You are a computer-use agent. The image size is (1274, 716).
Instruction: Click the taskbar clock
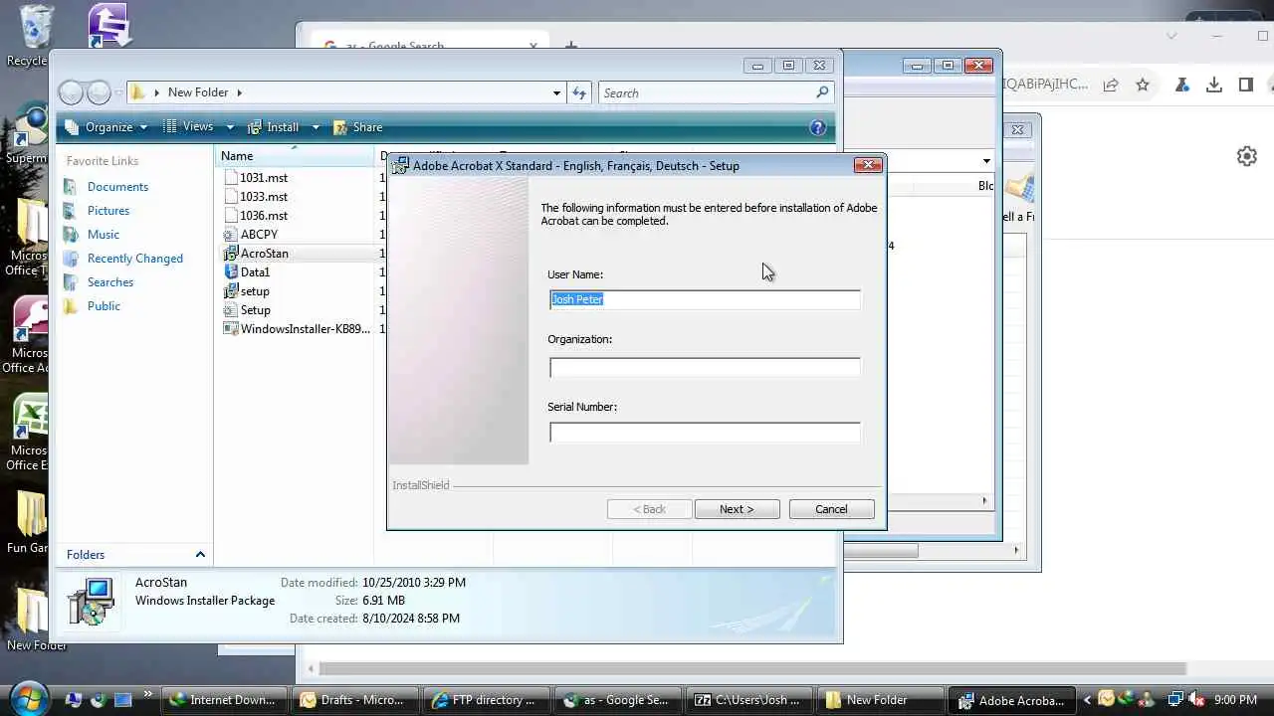pyautogui.click(x=1235, y=700)
